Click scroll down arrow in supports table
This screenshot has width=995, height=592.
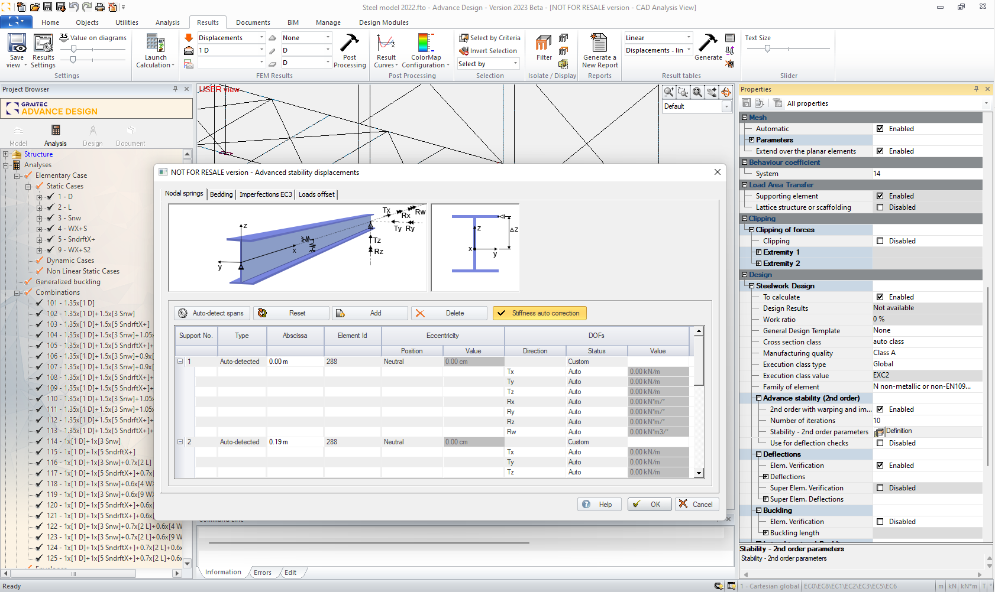click(x=699, y=473)
